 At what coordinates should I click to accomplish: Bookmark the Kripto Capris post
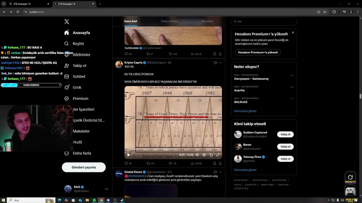coord(215,163)
